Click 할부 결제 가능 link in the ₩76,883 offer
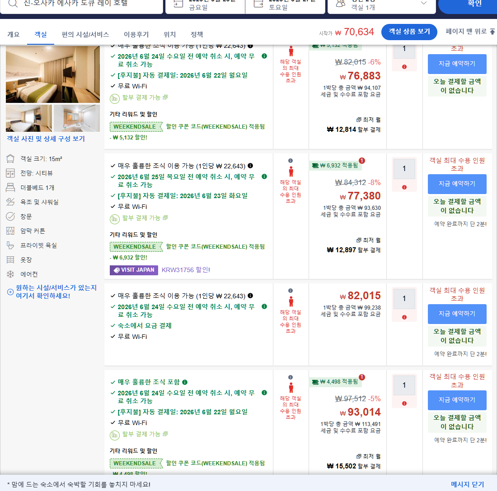 coord(145,97)
